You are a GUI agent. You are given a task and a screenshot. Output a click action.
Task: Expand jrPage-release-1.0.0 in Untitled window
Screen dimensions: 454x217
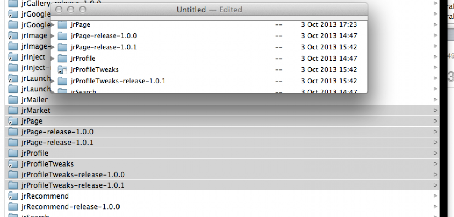click(52, 36)
